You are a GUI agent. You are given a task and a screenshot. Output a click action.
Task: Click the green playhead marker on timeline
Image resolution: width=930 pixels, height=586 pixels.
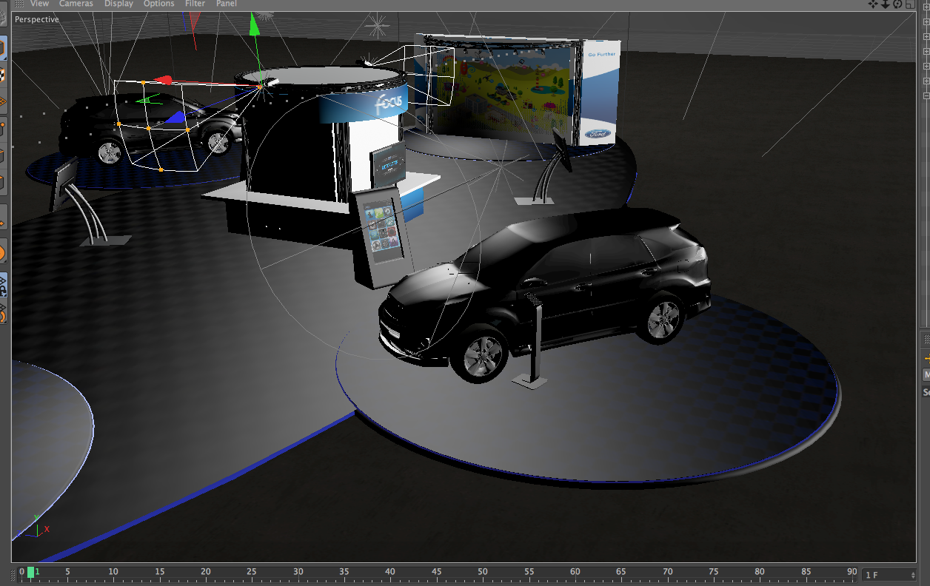click(31, 572)
